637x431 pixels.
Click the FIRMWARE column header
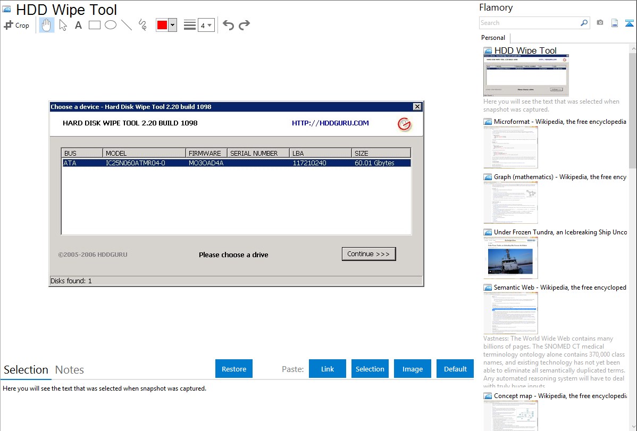click(x=206, y=153)
